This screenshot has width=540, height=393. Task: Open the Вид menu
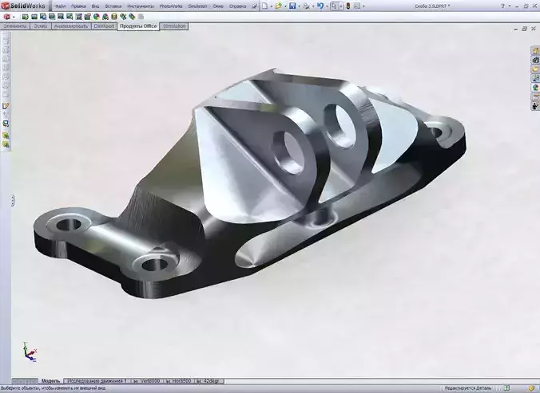(95, 6)
